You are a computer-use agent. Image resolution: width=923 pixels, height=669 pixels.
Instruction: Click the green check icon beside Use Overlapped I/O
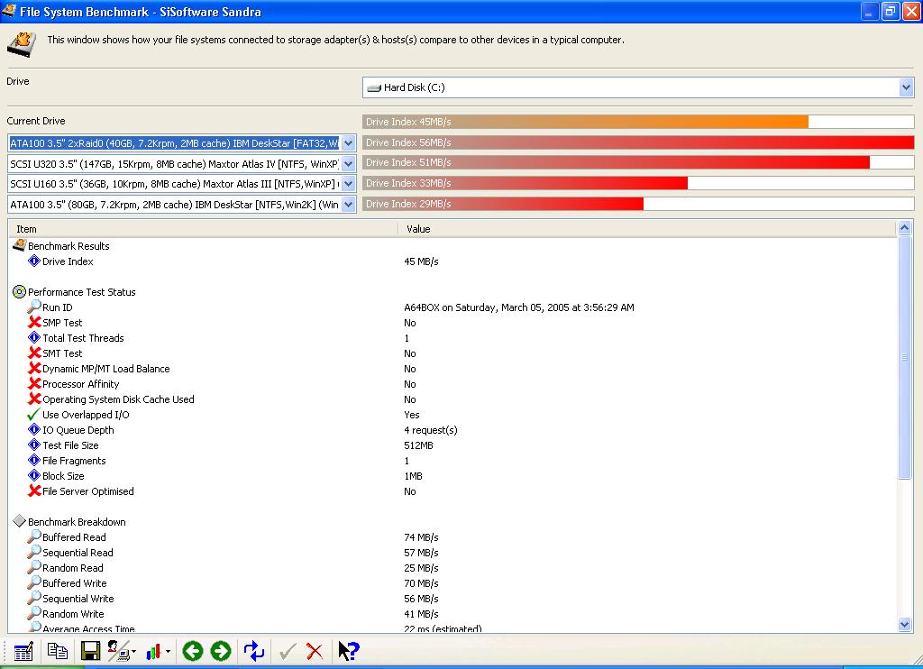pyautogui.click(x=34, y=414)
